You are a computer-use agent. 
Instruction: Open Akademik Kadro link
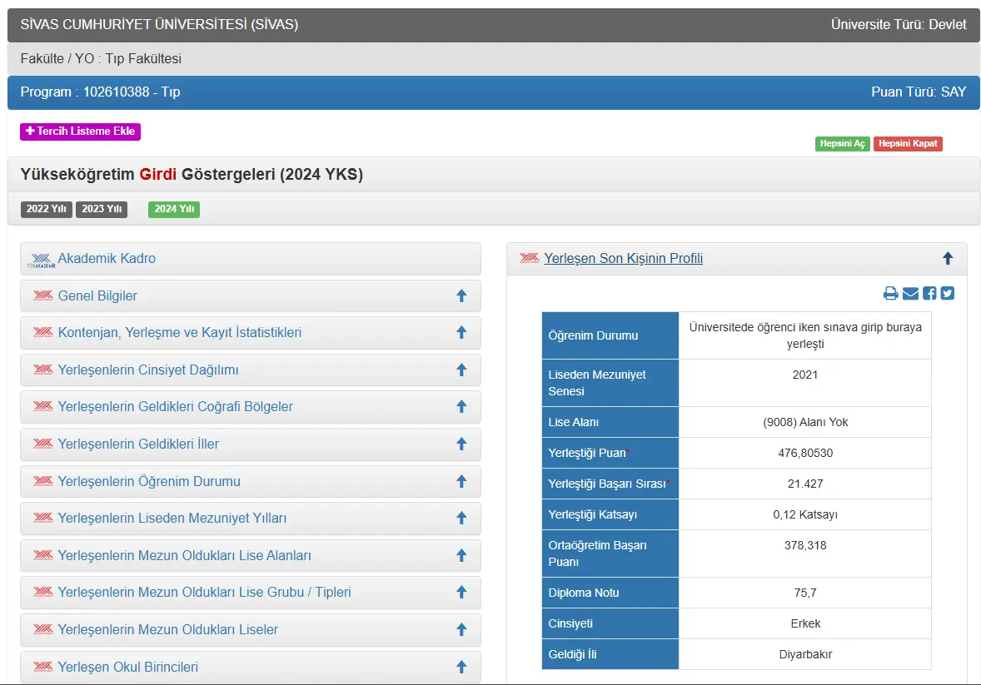coord(107,258)
